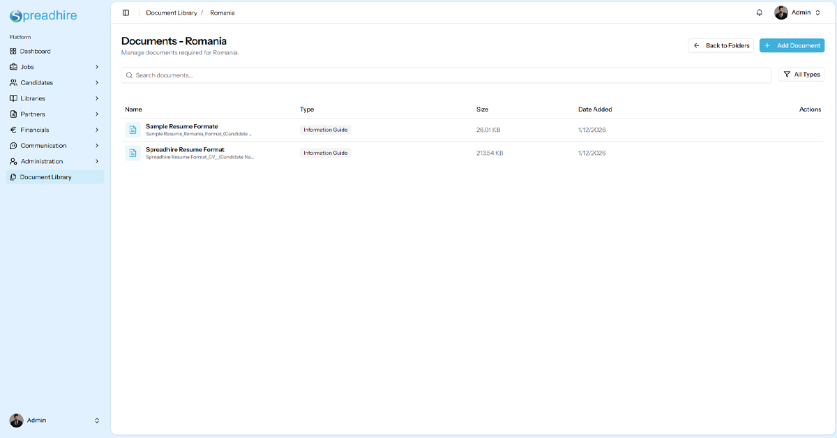
Task: Go Back to Folders
Action: coord(721,45)
